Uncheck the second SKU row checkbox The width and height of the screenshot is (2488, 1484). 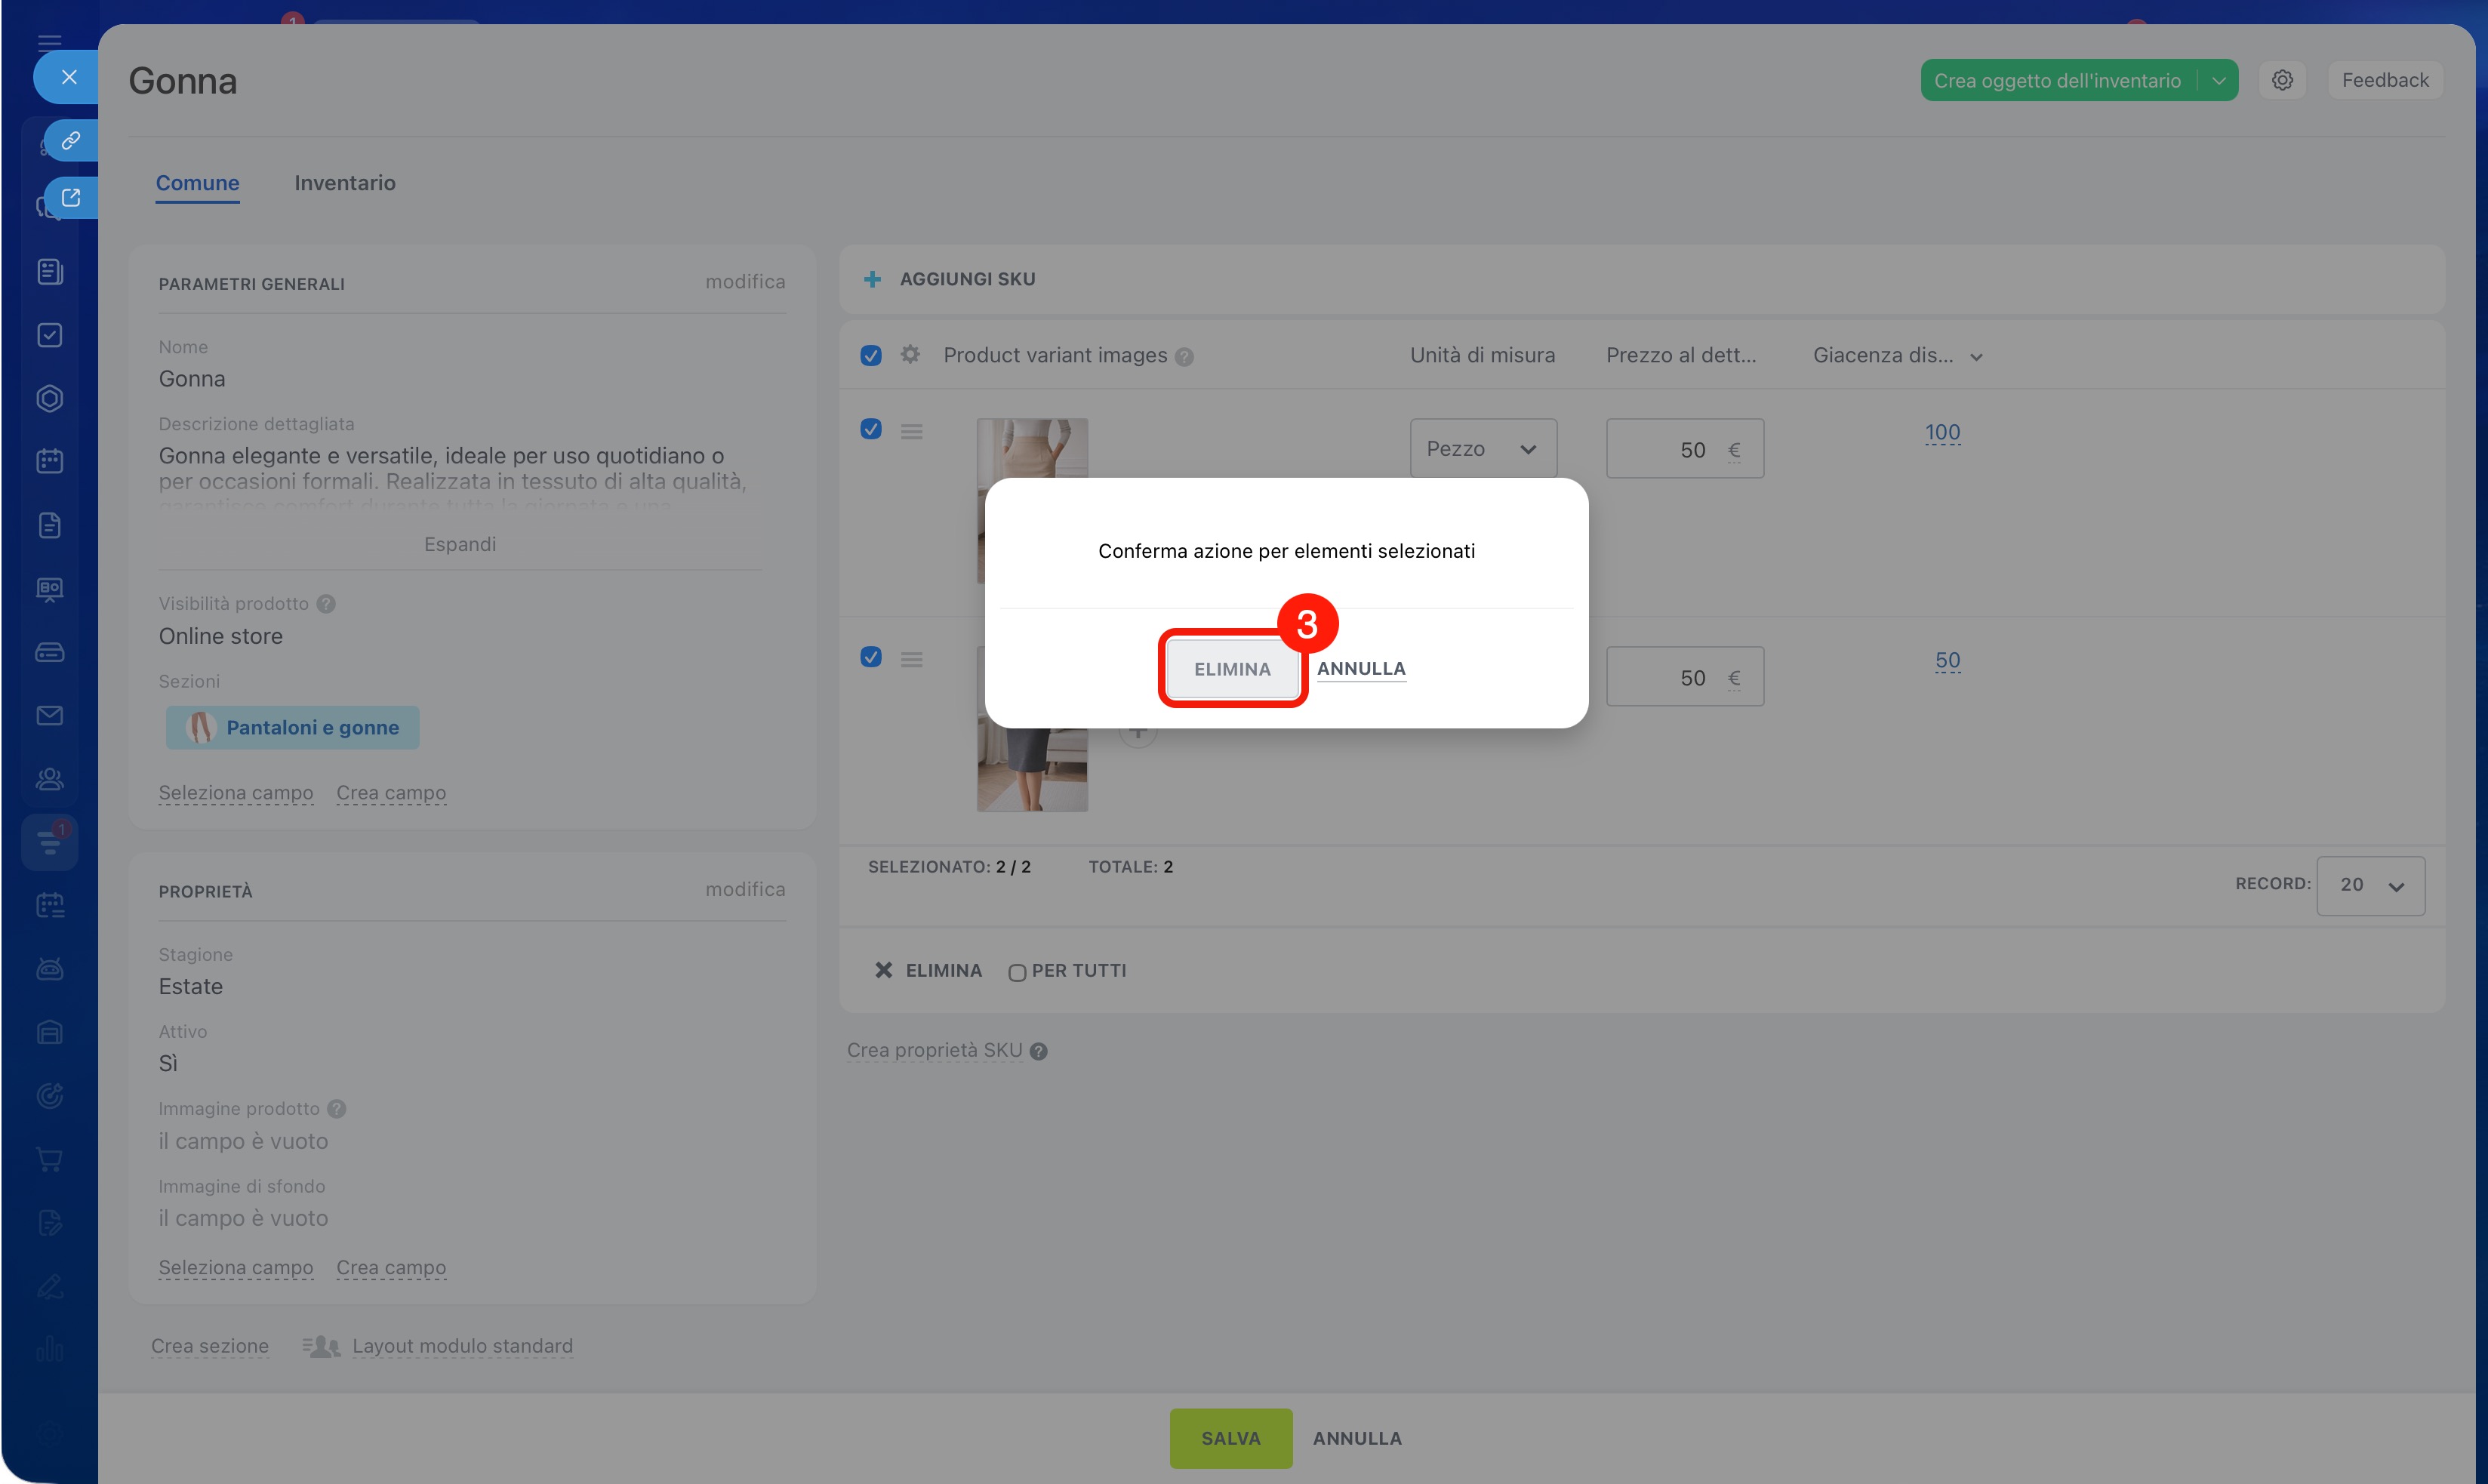(x=870, y=657)
